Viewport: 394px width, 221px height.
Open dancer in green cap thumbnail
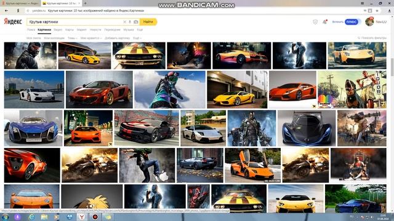pos(147,165)
